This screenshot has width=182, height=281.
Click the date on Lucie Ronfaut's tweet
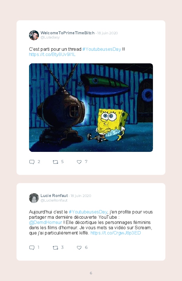click(x=81, y=196)
